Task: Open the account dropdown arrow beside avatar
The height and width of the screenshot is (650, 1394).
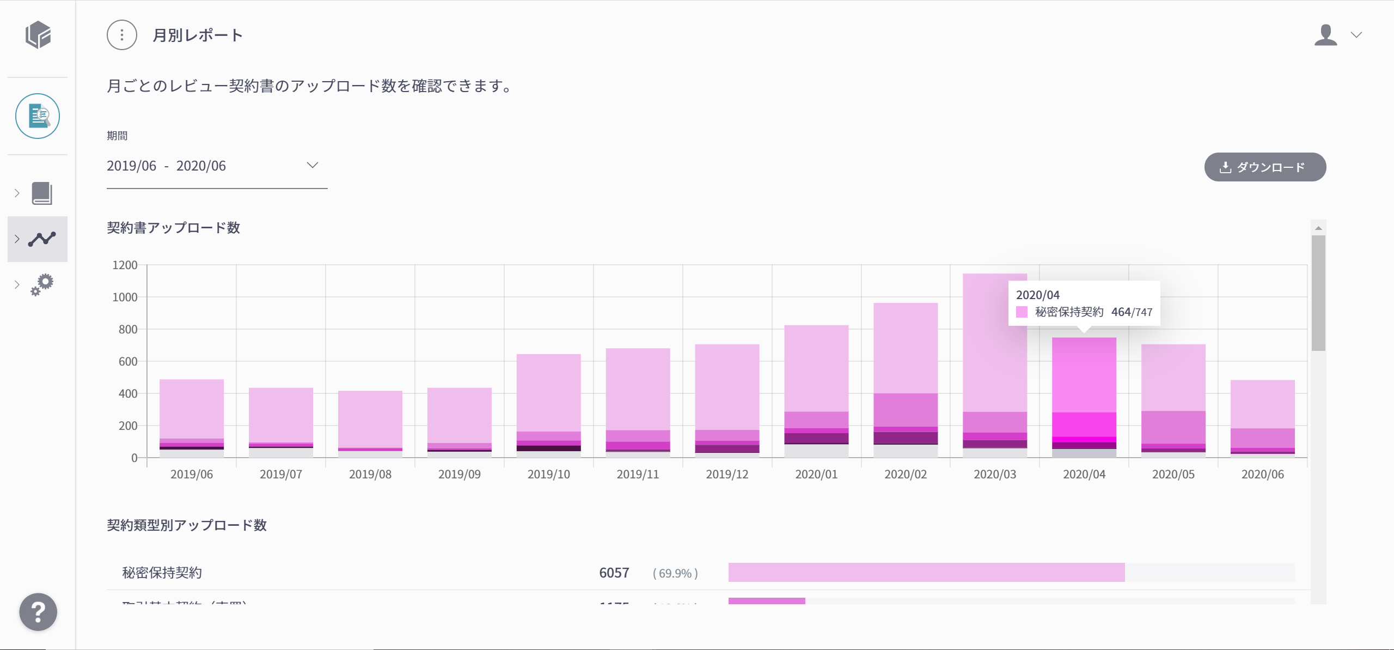Action: 1356,35
